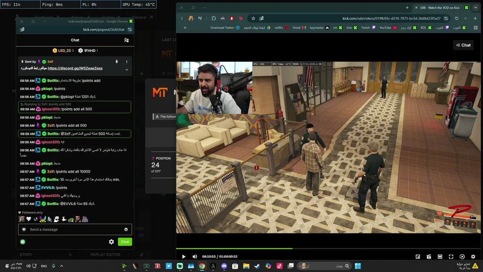483x272 pixels.
Task: Click the Kick logo icon below chat input
Action: [23, 242]
